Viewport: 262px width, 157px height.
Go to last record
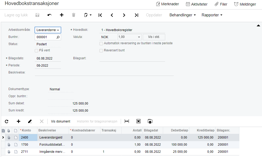(x=136, y=15)
